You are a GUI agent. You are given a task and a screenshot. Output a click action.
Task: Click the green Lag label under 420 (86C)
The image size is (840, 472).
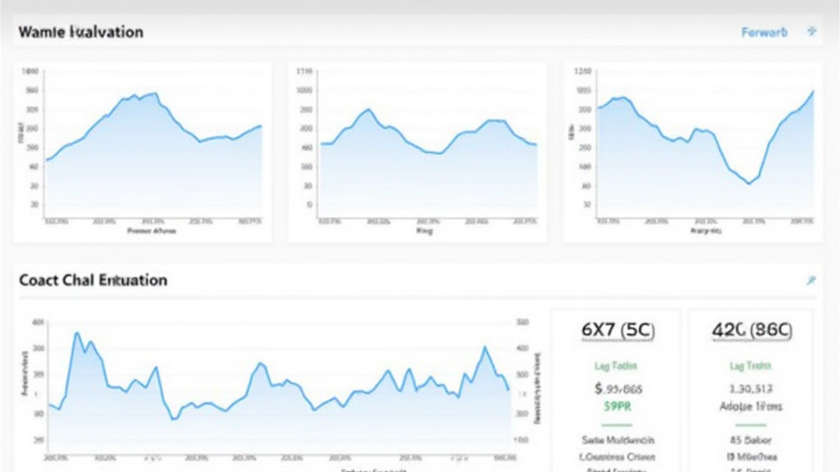pyautogui.click(x=751, y=366)
